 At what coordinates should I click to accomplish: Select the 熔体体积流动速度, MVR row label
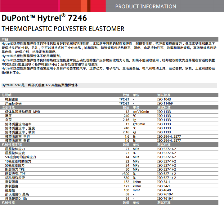(x=23, y=112)
